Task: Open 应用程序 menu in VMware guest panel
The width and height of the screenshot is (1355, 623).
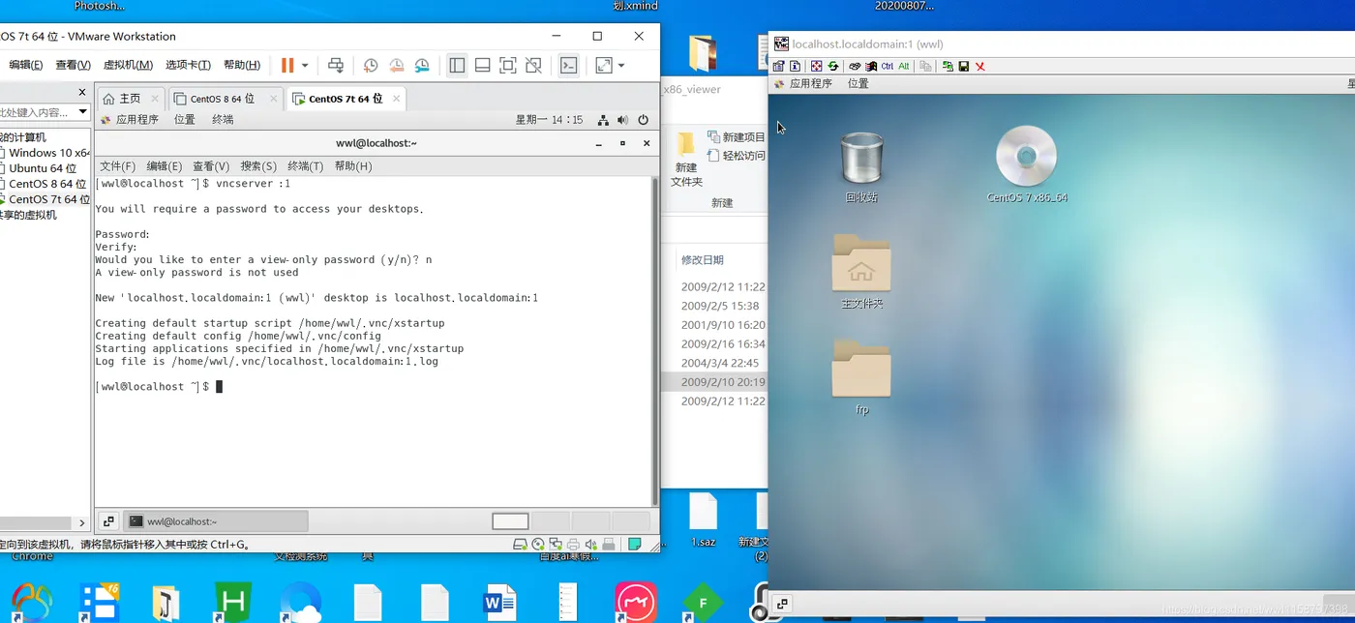Action: 136,120
